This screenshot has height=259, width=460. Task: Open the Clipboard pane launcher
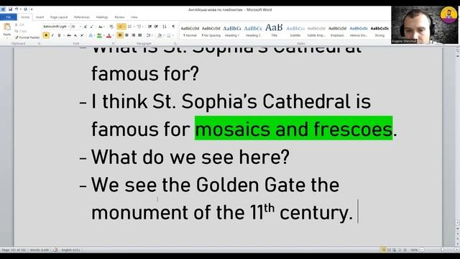39,43
